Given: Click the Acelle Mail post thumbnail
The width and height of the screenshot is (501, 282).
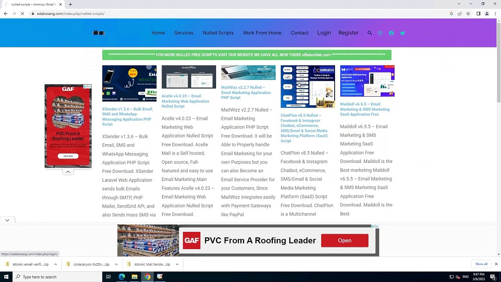Looking at the screenshot, I should 189,77.
